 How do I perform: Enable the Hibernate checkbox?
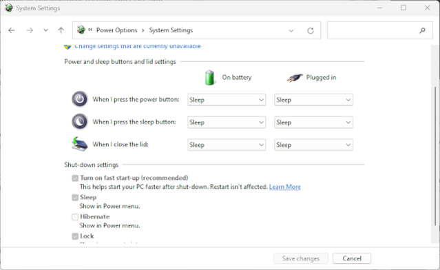tap(75, 217)
